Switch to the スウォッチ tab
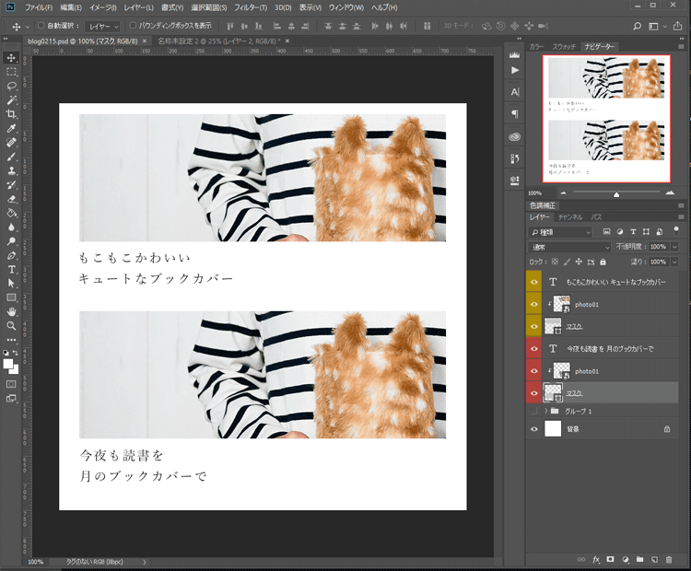Screen dimensions: 691x571 [564, 47]
